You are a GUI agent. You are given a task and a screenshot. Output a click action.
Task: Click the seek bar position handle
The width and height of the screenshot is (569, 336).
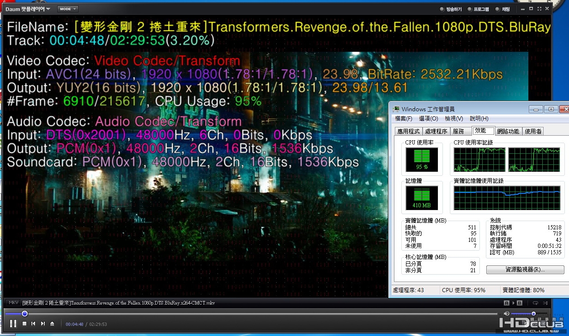click(25, 314)
